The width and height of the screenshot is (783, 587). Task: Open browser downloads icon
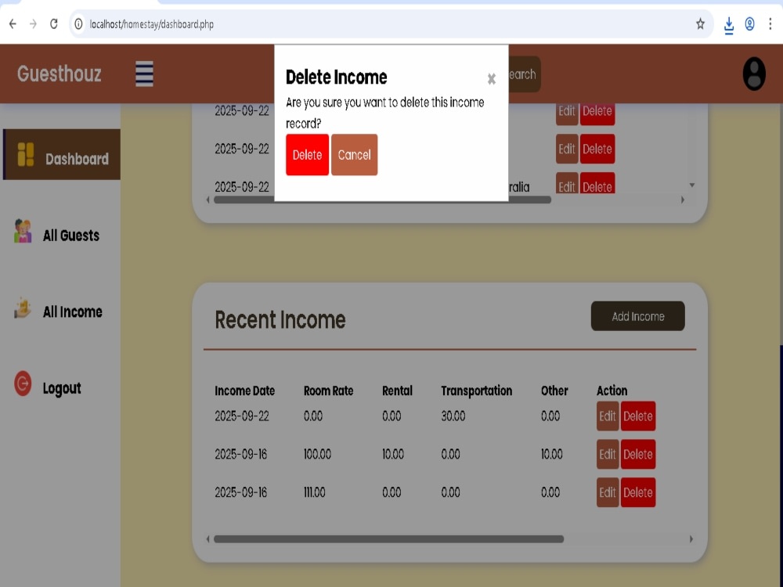(728, 25)
